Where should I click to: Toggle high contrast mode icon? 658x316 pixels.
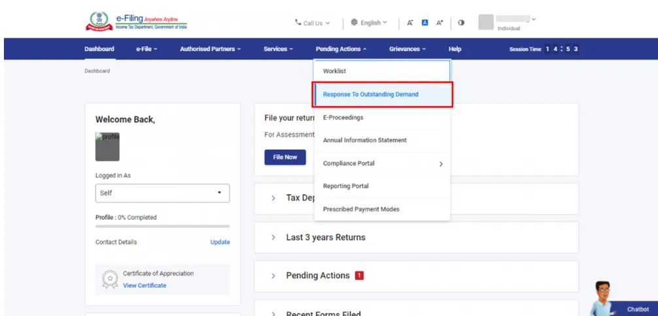pyautogui.click(x=461, y=23)
